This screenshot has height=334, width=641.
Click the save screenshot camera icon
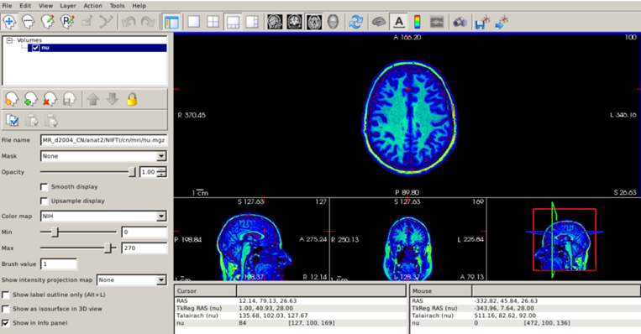pyautogui.click(x=460, y=22)
